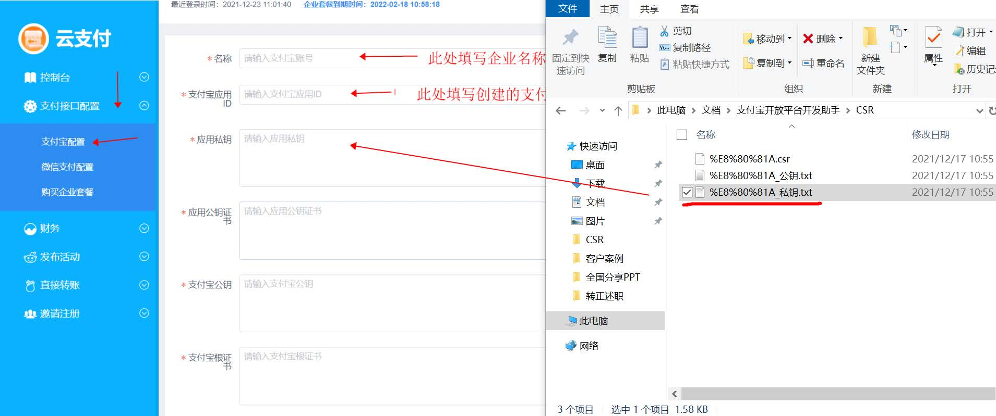996x416 pixels.
Task: Click 剪切 scissors button
Action: (676, 31)
